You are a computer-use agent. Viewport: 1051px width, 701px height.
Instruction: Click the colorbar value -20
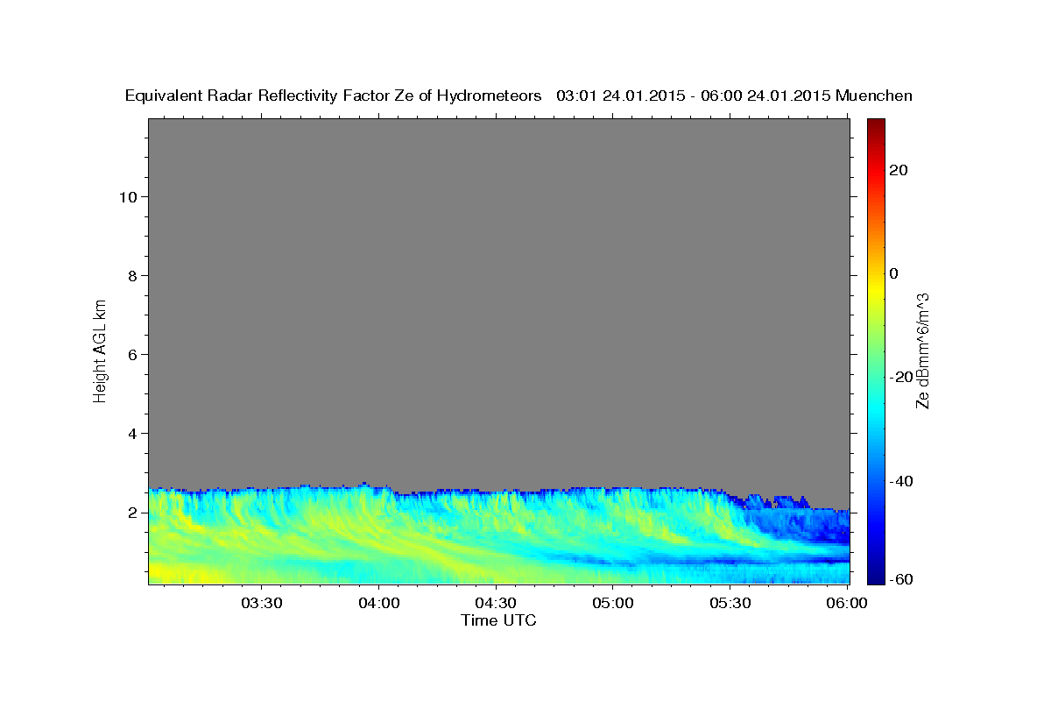coord(900,377)
